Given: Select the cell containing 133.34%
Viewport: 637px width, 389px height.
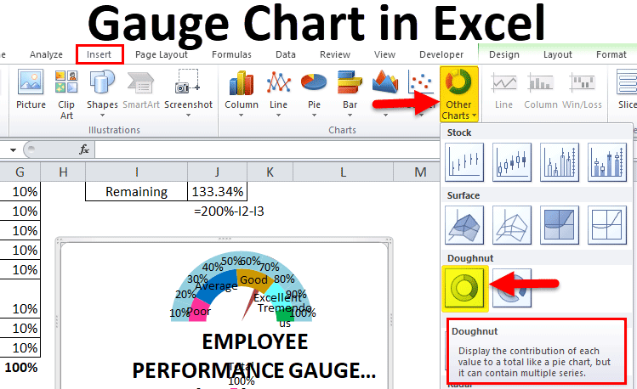Looking at the screenshot, I should [x=217, y=191].
